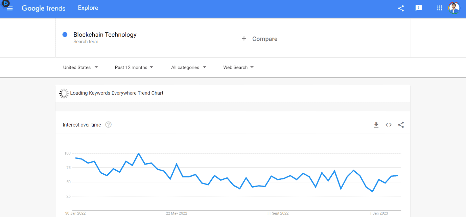466x217 pixels.
Task: Click the Keywords Everywhere loading spinner
Action: [64, 93]
